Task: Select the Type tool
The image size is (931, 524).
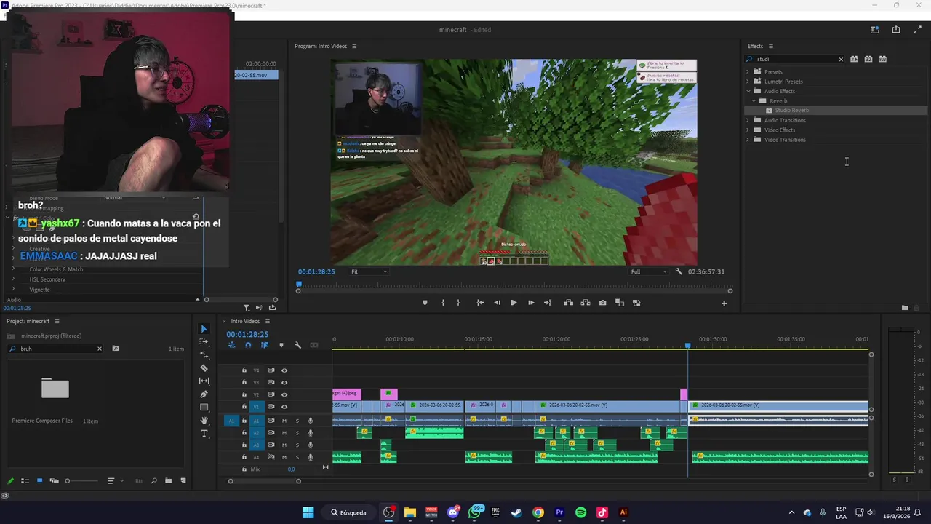Action: [204, 434]
